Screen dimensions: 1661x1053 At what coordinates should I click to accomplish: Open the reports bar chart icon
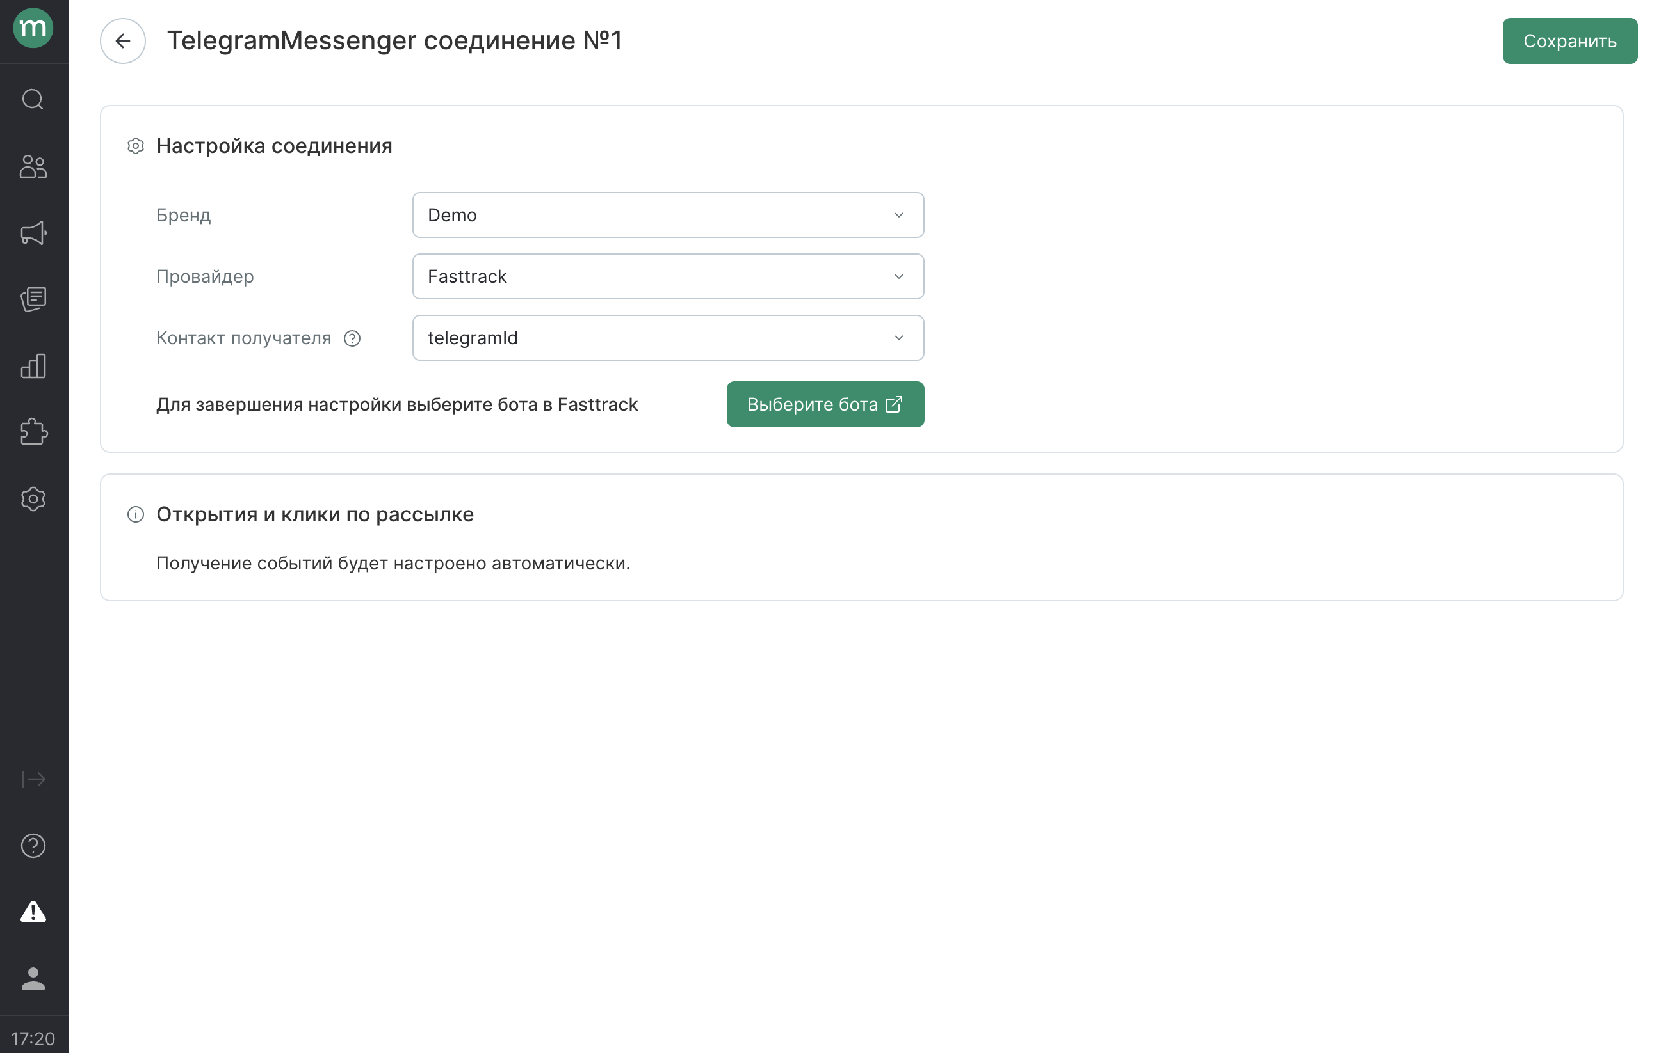(x=33, y=366)
